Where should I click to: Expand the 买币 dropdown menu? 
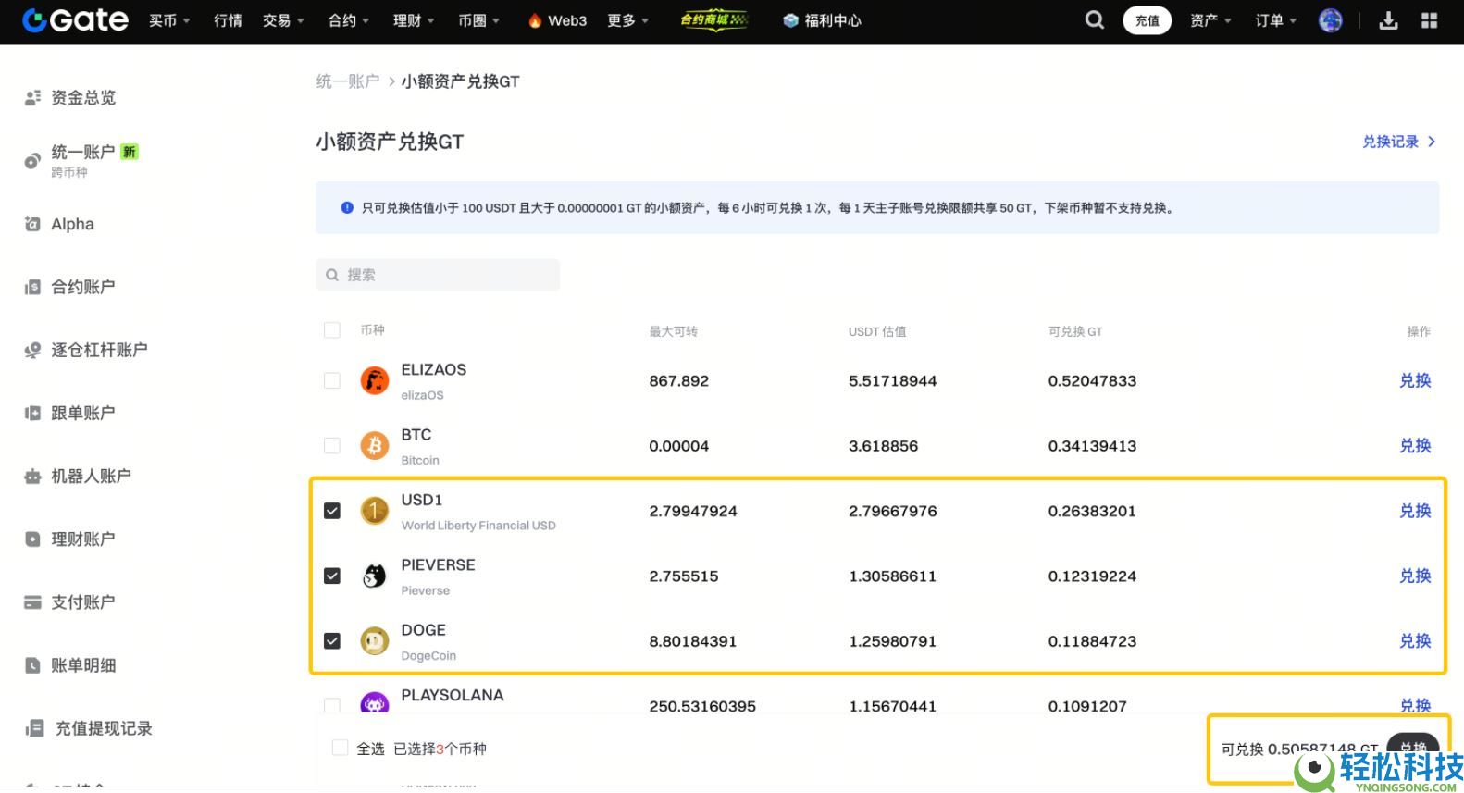click(169, 20)
